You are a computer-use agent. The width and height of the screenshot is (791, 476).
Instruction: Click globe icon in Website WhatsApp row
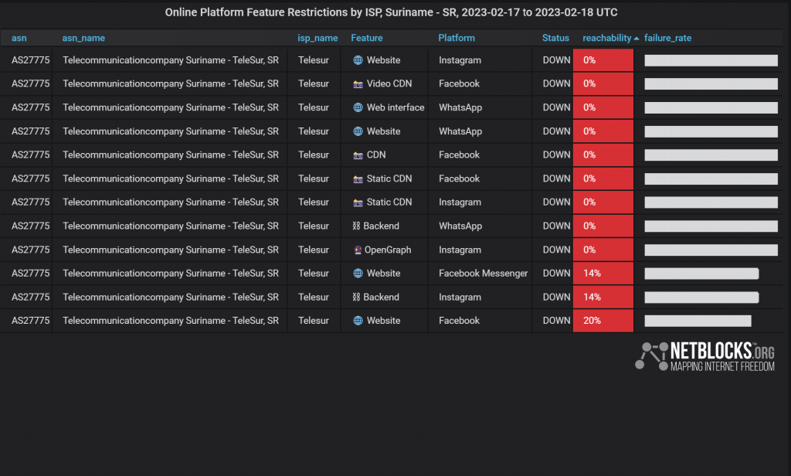pos(358,131)
